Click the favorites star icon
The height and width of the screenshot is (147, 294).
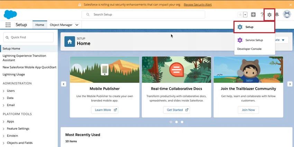[240, 15]
